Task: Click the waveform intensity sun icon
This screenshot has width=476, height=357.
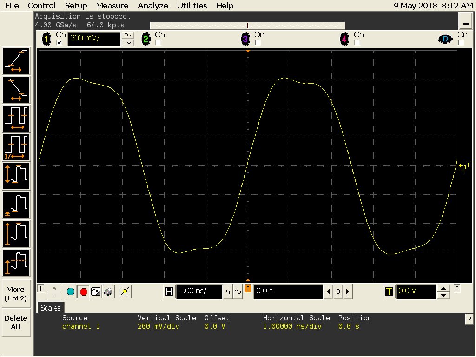Action: pos(125,292)
